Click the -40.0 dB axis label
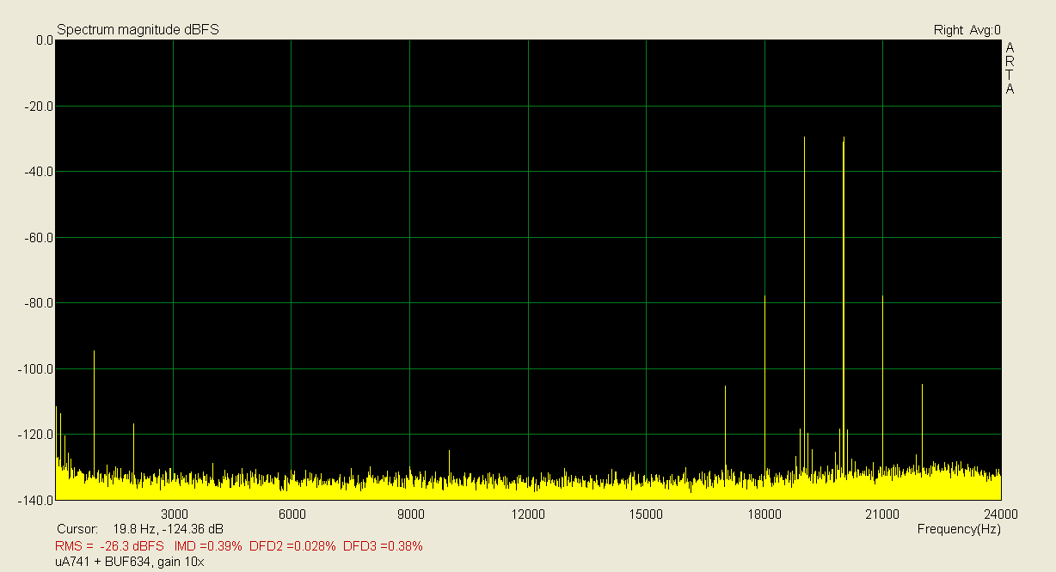This screenshot has height=572, width=1056. 40,172
